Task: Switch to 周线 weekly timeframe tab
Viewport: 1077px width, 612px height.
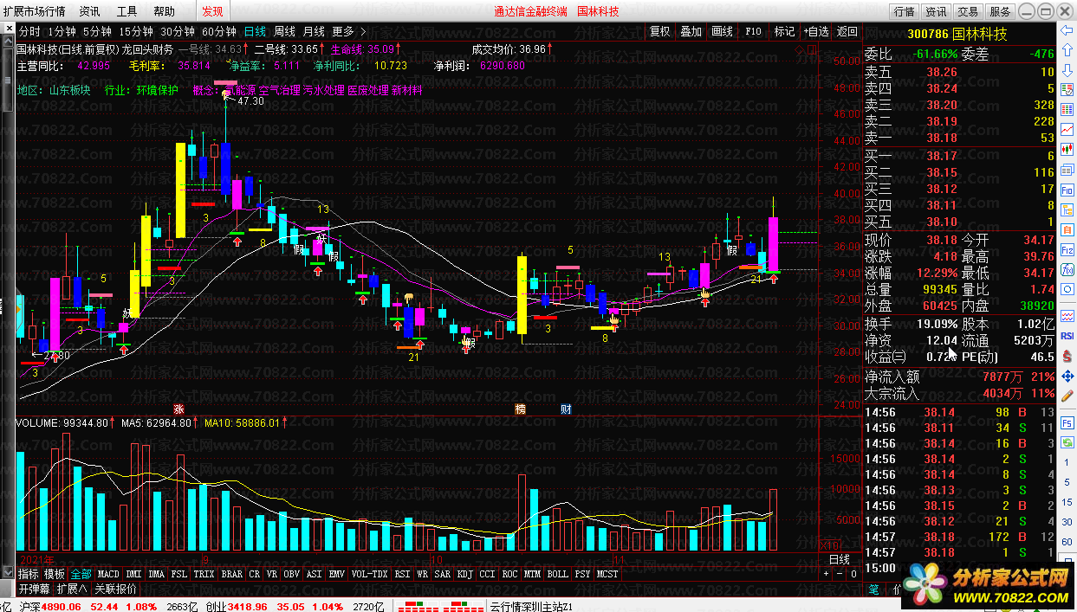Action: (285, 31)
